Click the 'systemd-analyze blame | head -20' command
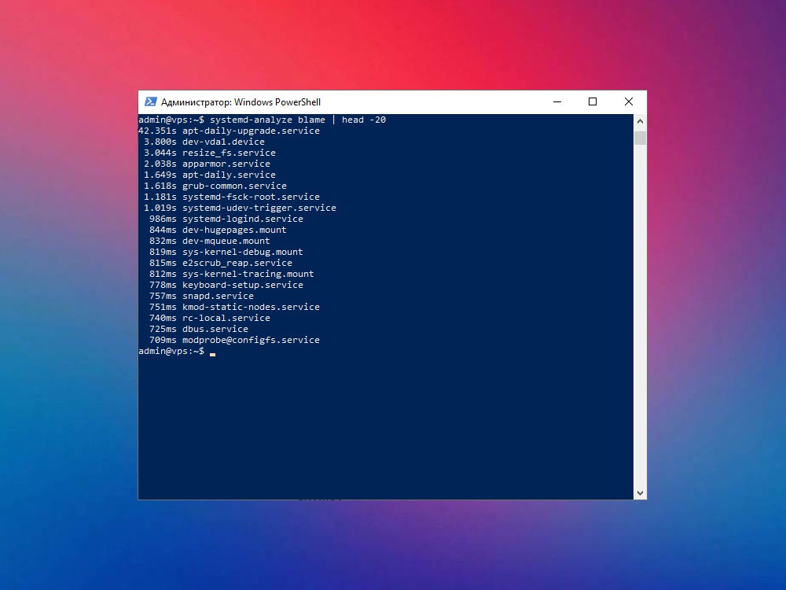786x590 pixels. point(298,120)
